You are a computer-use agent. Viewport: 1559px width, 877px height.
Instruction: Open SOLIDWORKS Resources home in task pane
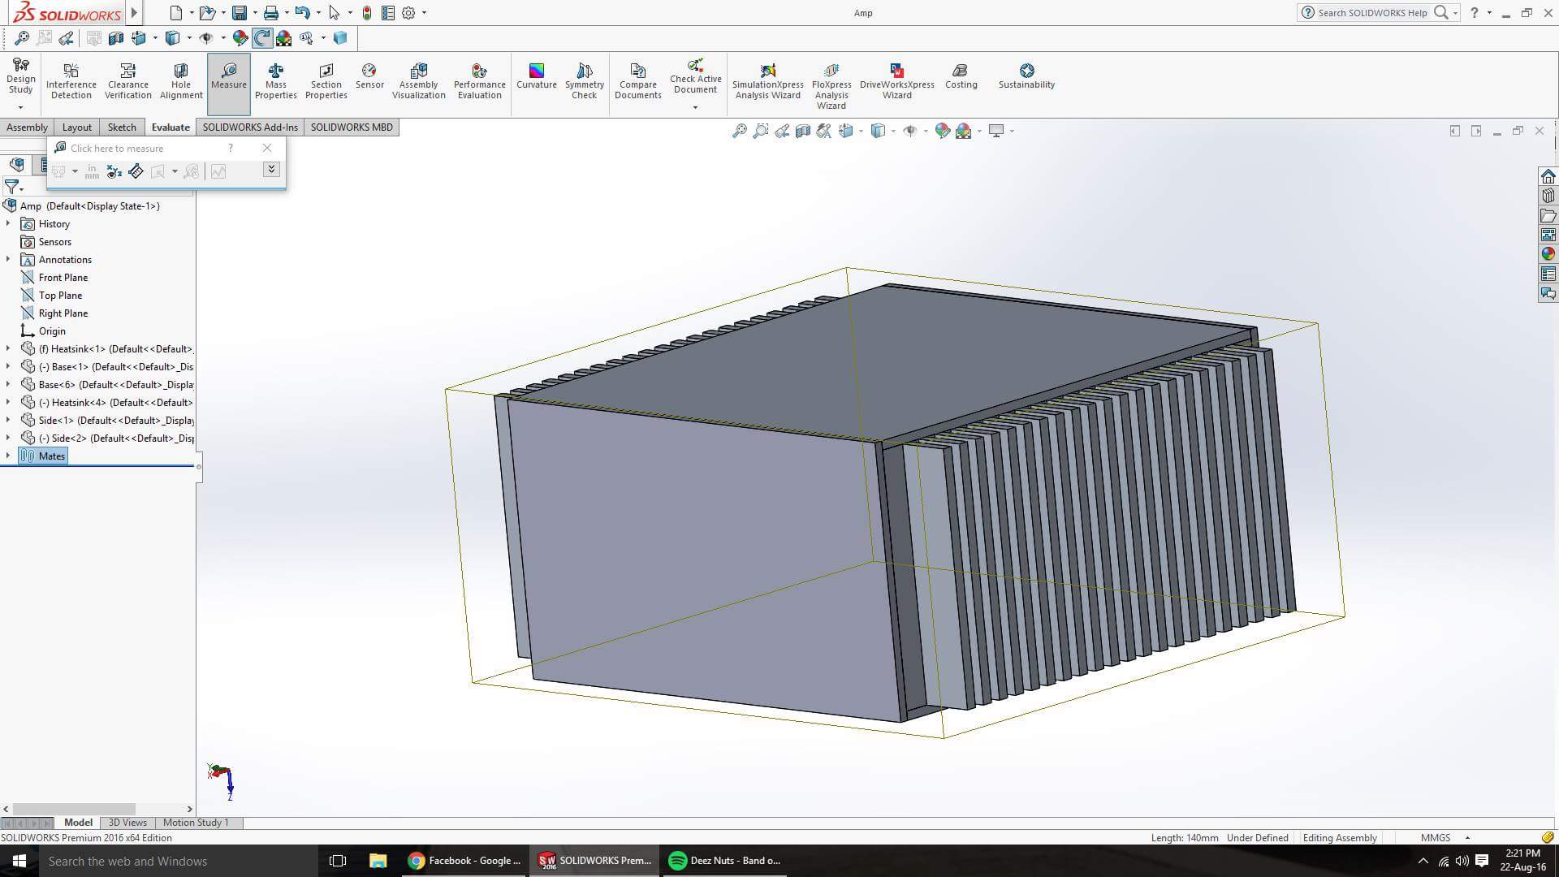1548,176
